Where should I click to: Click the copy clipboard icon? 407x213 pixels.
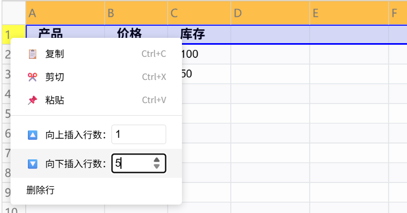(33, 54)
